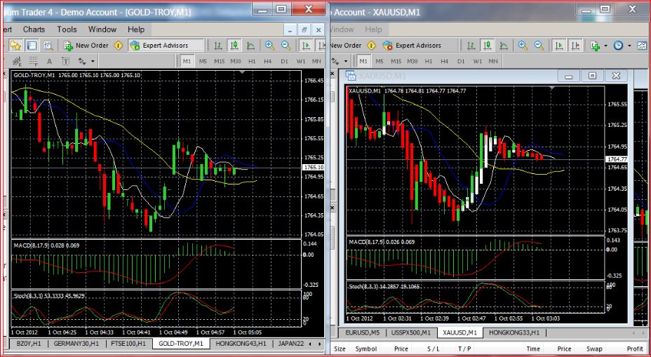Image resolution: width=651 pixels, height=357 pixels.
Task: Select MN timeframe in left window
Action: coord(316,62)
